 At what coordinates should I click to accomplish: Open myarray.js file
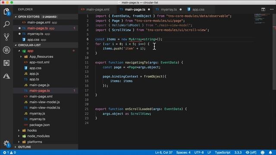[x=46, y=113]
